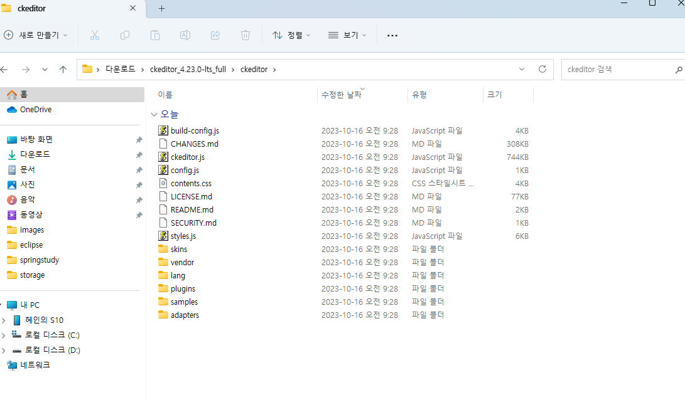The width and height of the screenshot is (685, 400).
Task: Select the samples folder icon
Action: pos(163,302)
